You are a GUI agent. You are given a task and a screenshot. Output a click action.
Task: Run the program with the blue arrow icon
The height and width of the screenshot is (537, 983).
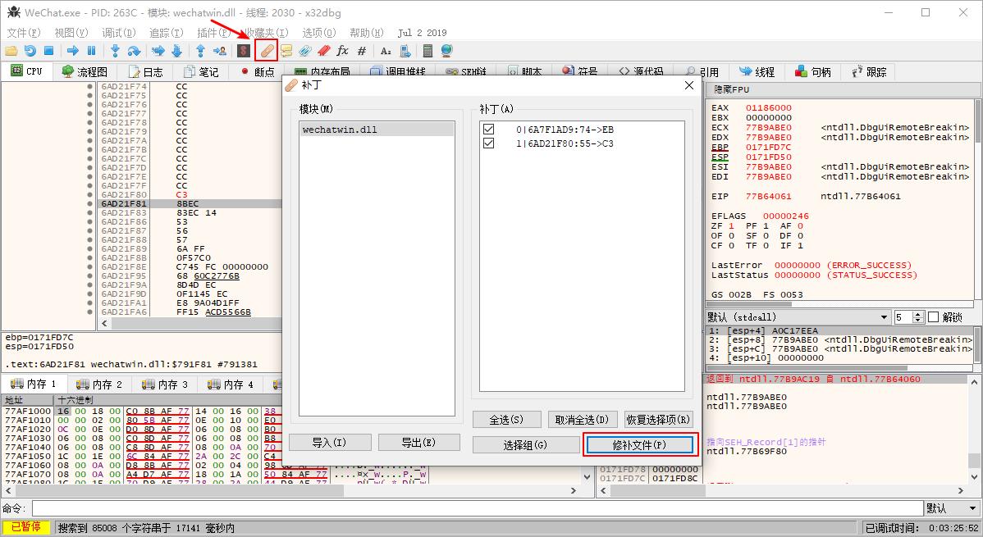(x=72, y=50)
